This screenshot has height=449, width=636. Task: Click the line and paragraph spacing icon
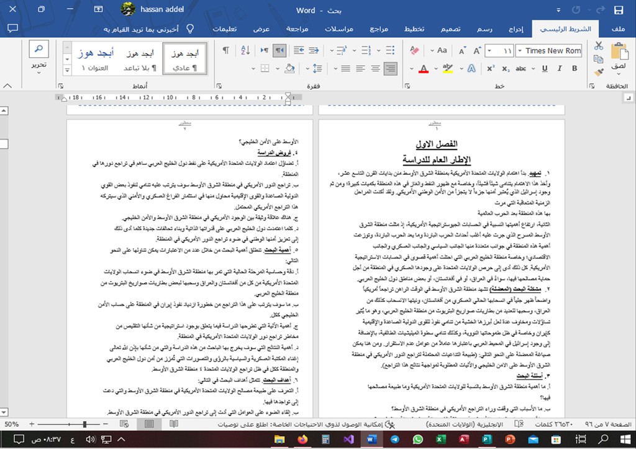(x=317, y=68)
